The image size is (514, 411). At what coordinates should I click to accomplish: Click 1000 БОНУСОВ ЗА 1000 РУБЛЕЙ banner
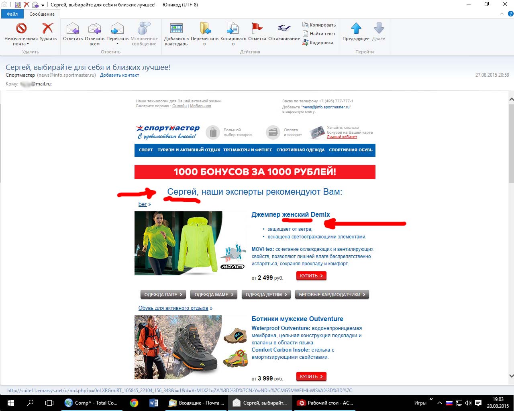pyautogui.click(x=255, y=172)
